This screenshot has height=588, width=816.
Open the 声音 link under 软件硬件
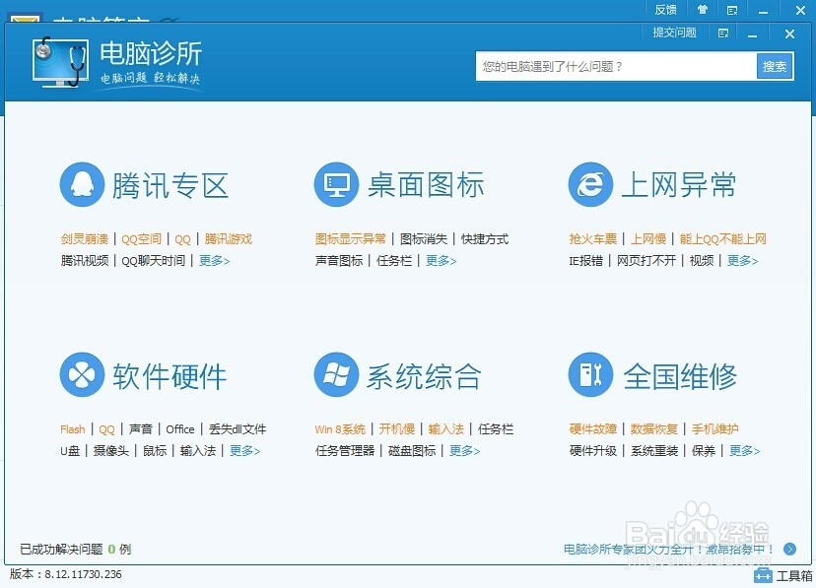(x=141, y=429)
